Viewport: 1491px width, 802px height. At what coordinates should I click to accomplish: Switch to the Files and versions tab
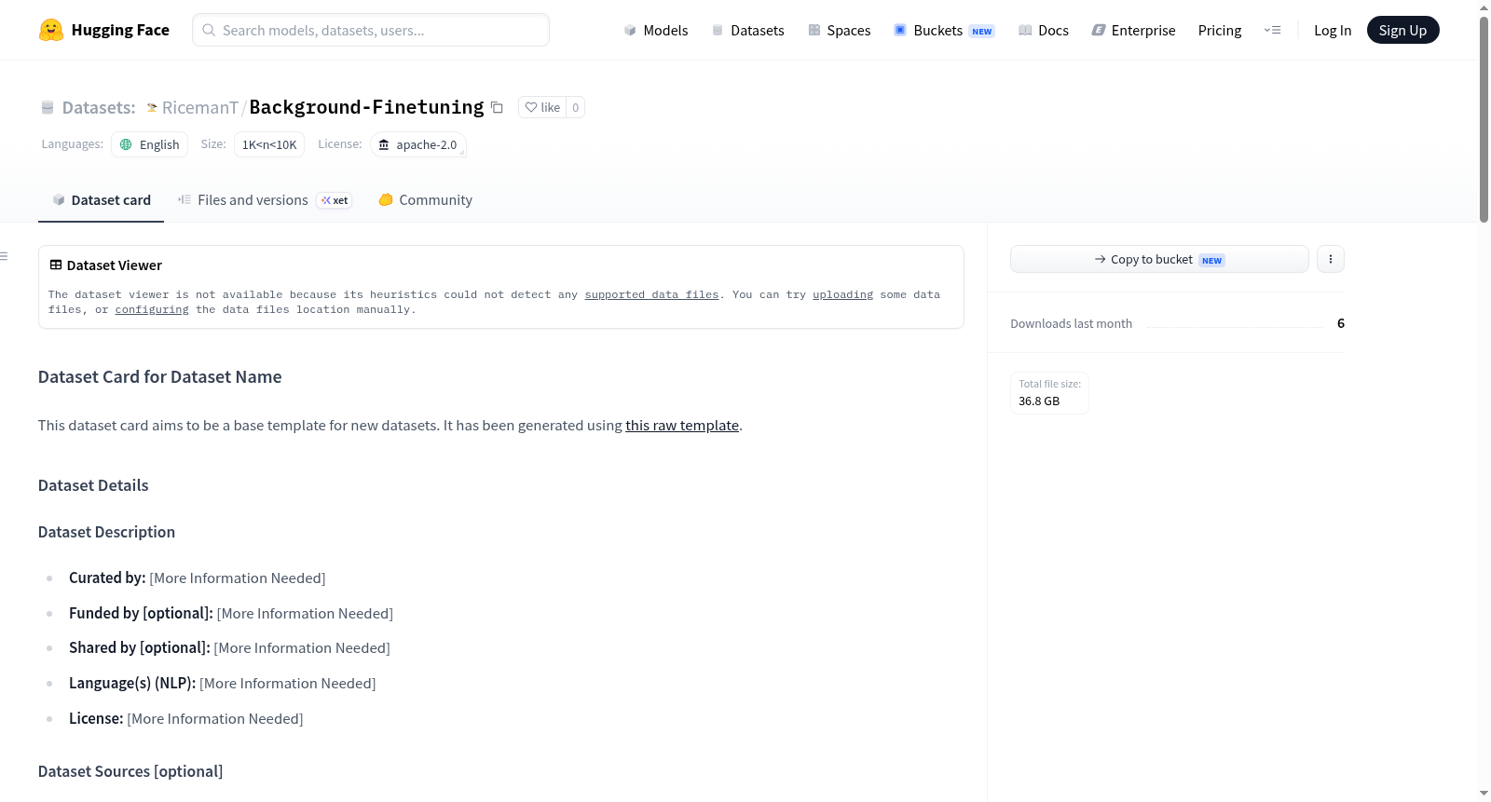pos(265,200)
